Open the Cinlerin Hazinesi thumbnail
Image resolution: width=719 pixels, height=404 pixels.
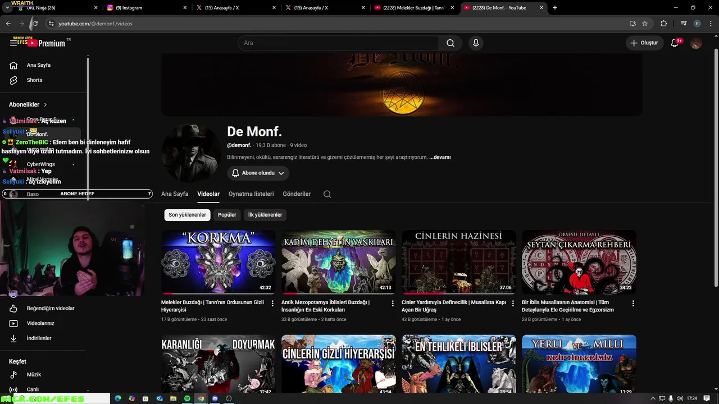click(x=459, y=262)
